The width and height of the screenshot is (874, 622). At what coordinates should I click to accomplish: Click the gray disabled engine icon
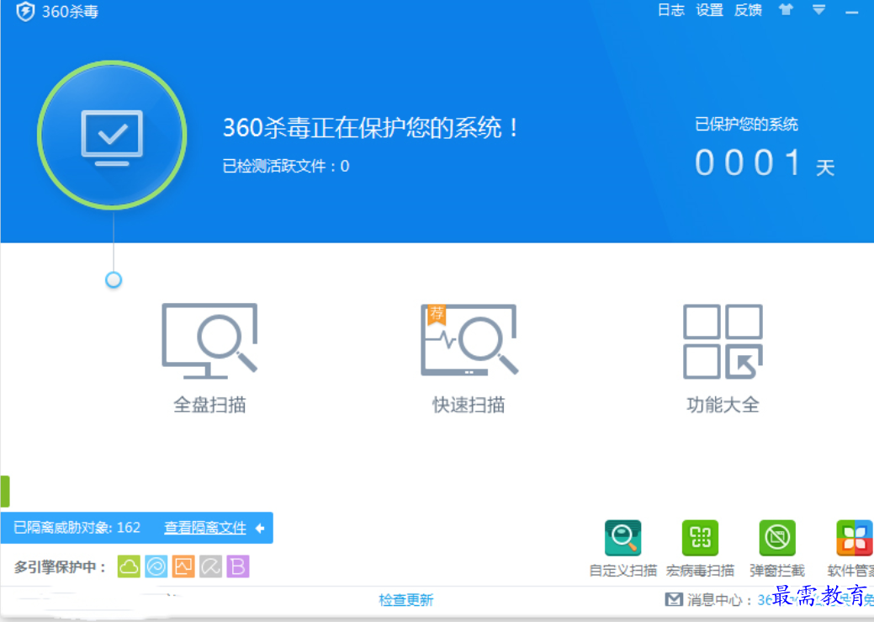coord(210,566)
